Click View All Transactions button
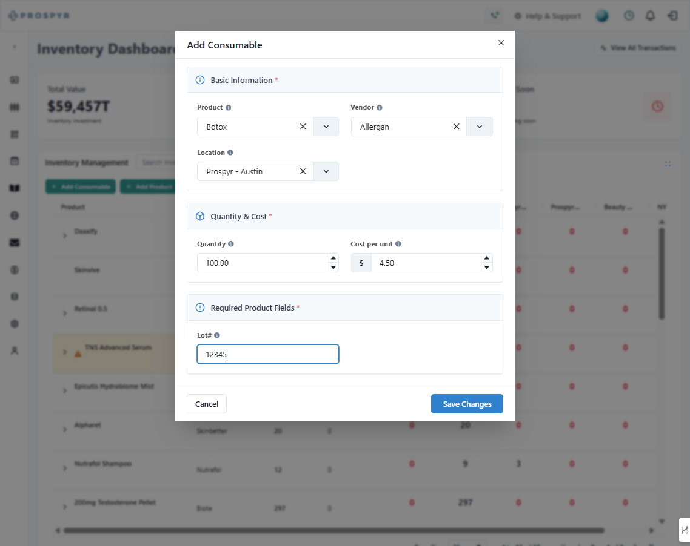This screenshot has height=546, width=690. (x=638, y=48)
